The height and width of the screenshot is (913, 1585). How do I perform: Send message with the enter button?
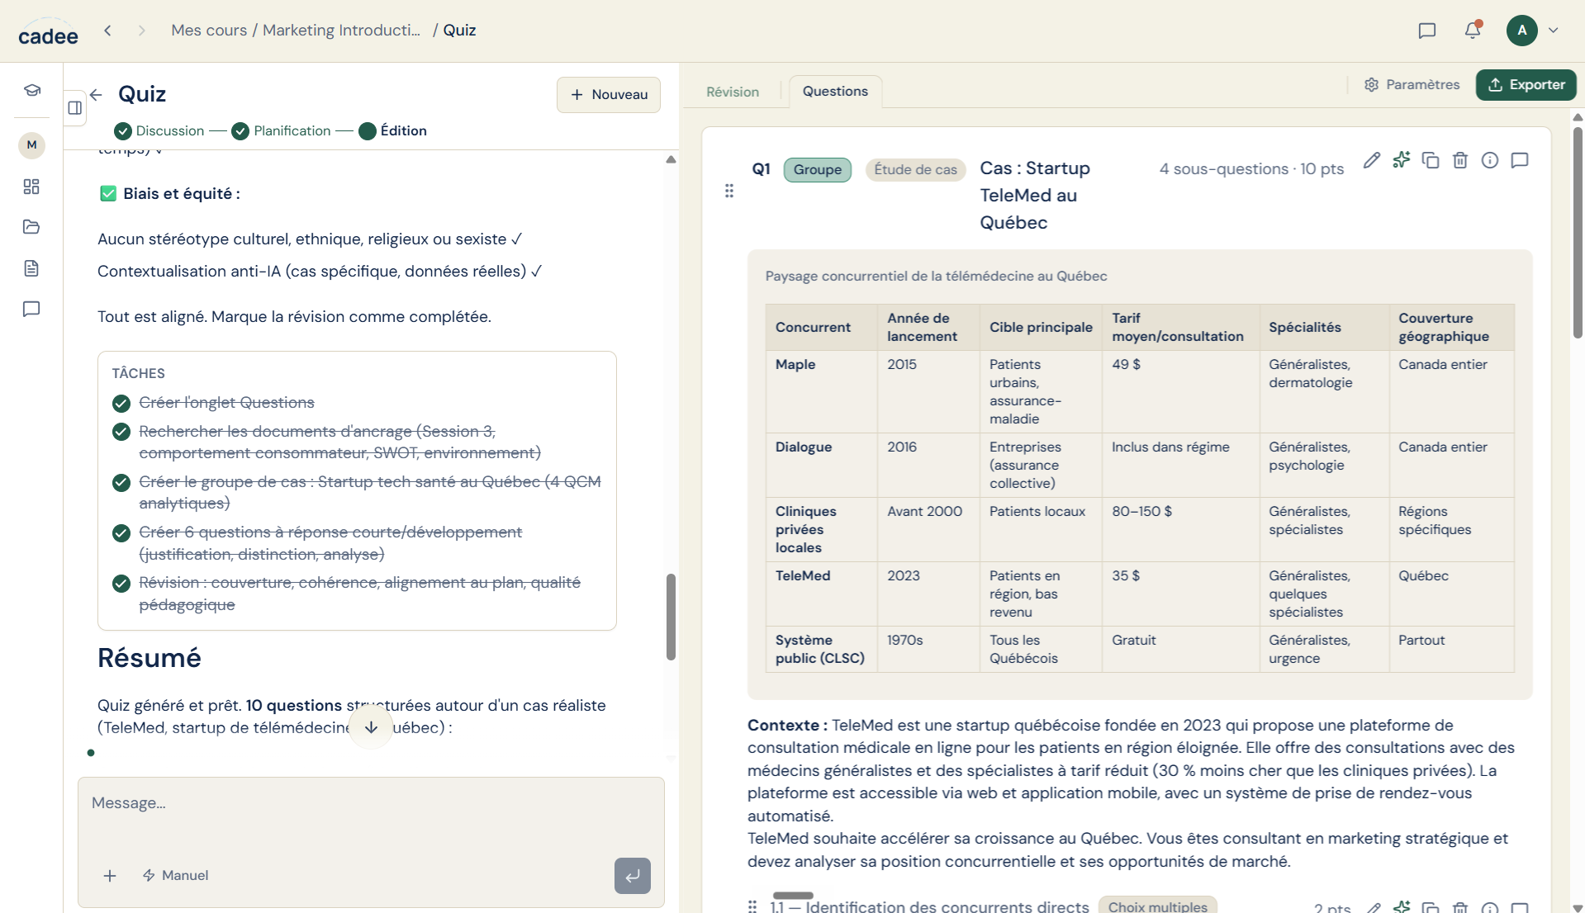pos(633,876)
